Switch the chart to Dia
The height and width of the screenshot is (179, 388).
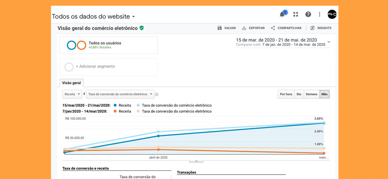coord(299,94)
